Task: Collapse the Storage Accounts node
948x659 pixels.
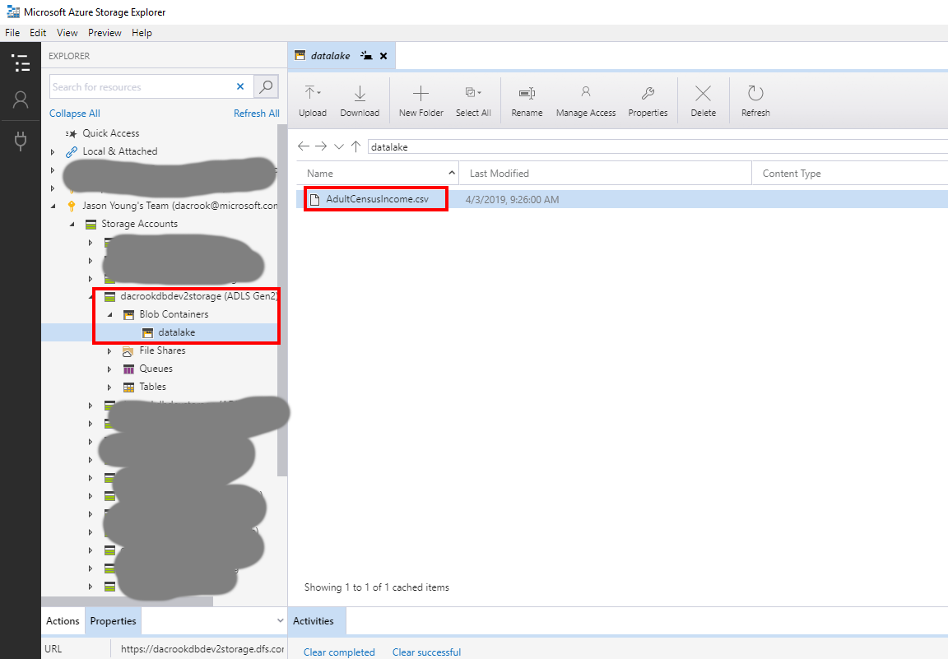Action: [72, 225]
